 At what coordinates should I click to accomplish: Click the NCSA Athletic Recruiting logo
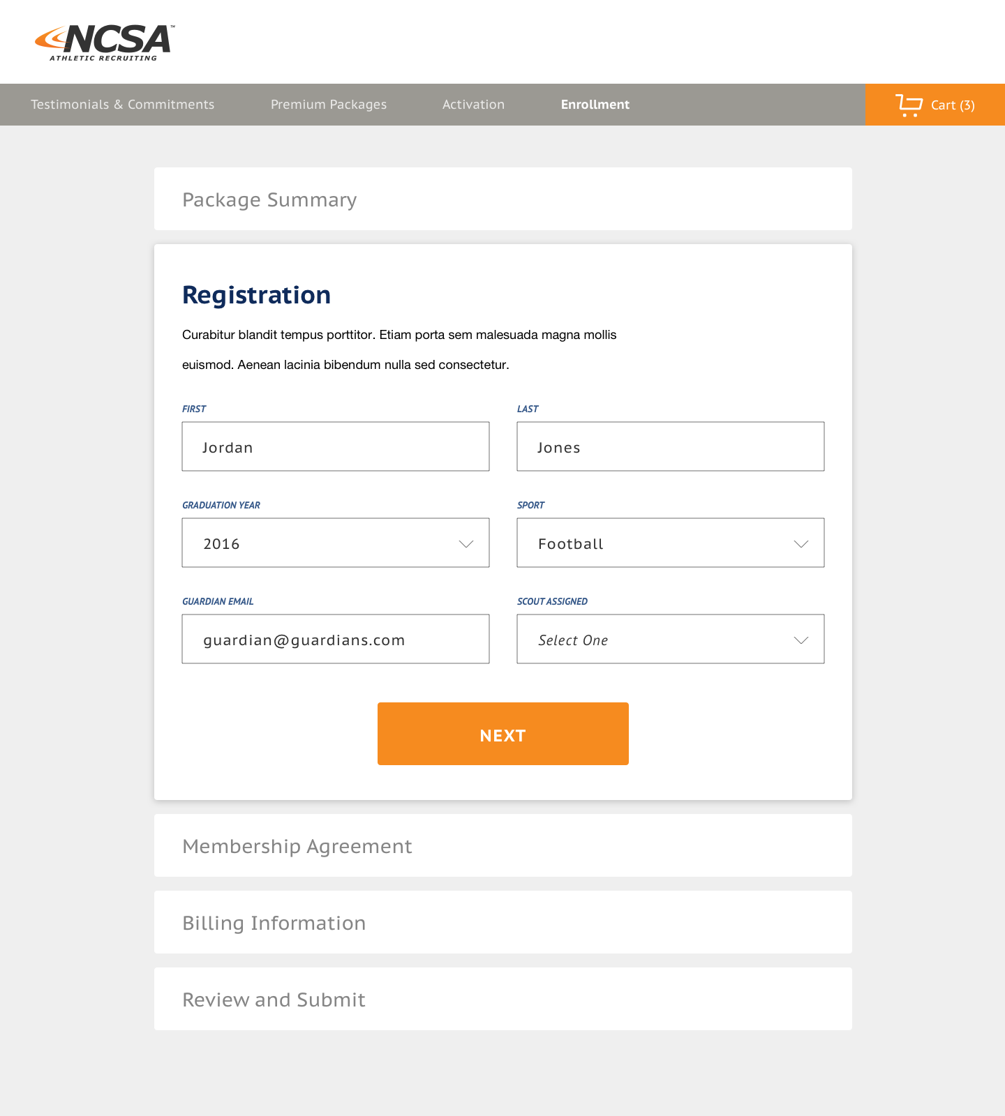point(105,43)
